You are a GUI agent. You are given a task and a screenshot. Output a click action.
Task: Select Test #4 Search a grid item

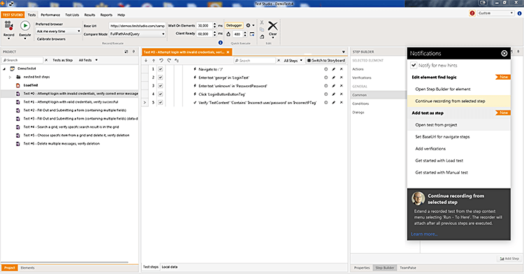(71, 127)
